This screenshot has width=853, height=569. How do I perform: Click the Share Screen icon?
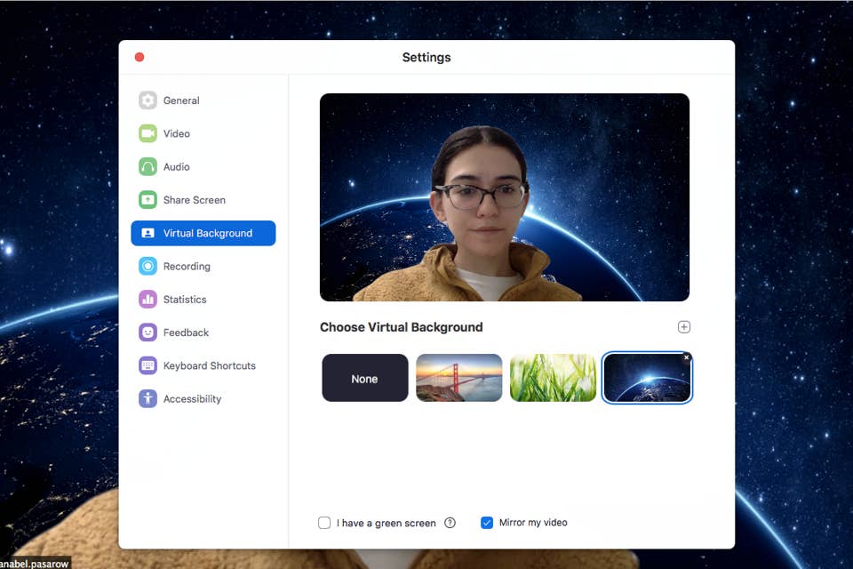[x=147, y=200]
